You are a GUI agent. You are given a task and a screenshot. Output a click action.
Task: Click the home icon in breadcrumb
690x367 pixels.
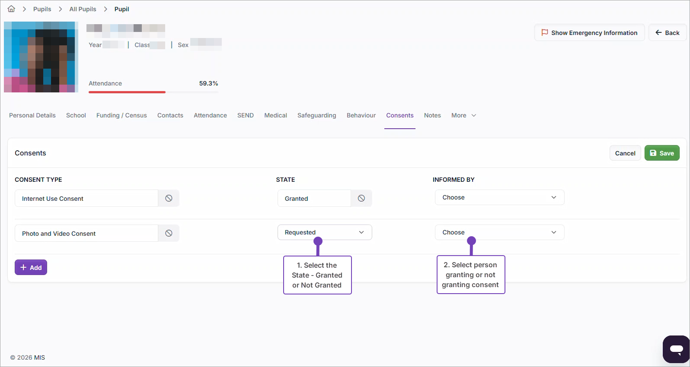click(x=11, y=9)
